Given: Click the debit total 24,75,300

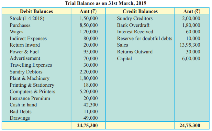Looking at the screenshot, I should pyautogui.click(x=87, y=126).
